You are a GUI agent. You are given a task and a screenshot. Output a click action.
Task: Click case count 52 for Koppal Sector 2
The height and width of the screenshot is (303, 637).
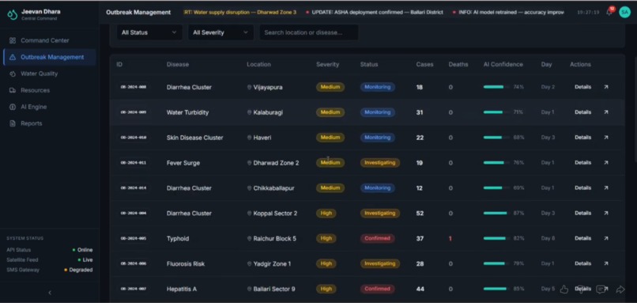(x=420, y=213)
